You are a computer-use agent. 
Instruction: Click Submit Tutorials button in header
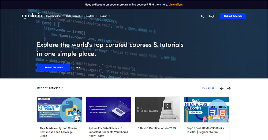coord(233,16)
